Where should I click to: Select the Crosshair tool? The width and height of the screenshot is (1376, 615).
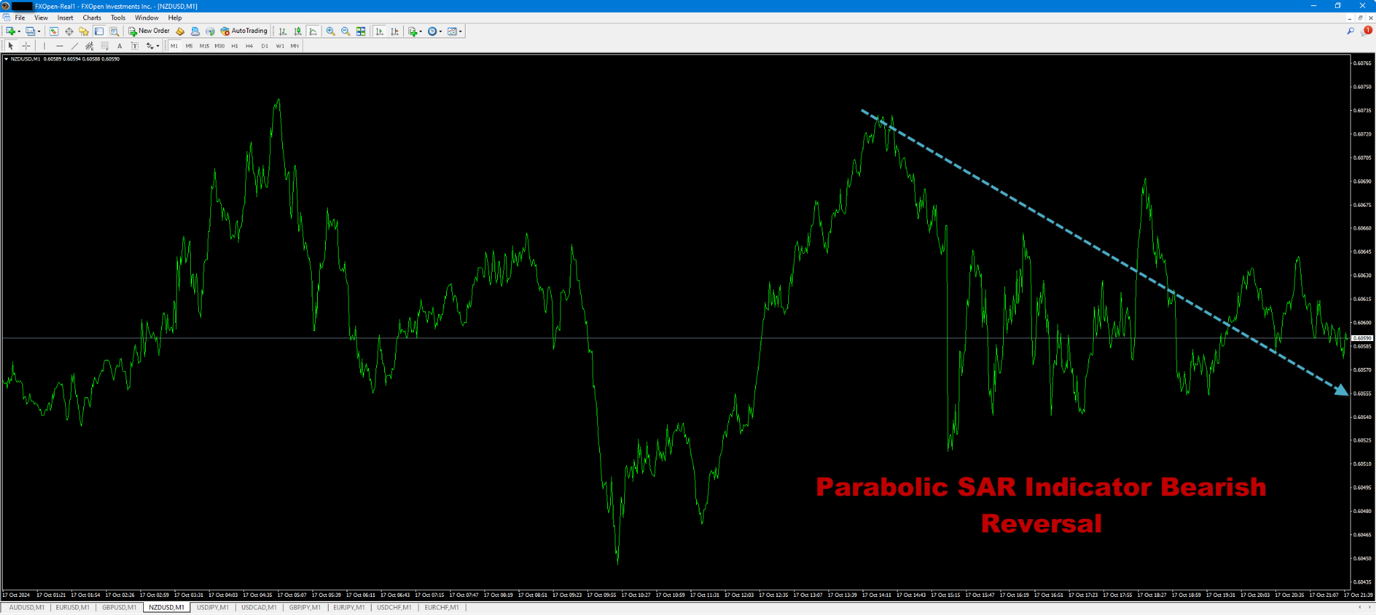pos(26,46)
